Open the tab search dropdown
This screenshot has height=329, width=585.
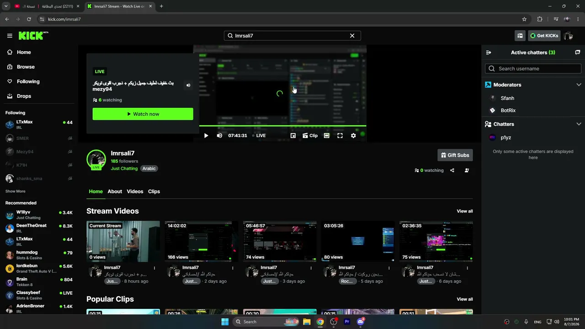coord(6,6)
